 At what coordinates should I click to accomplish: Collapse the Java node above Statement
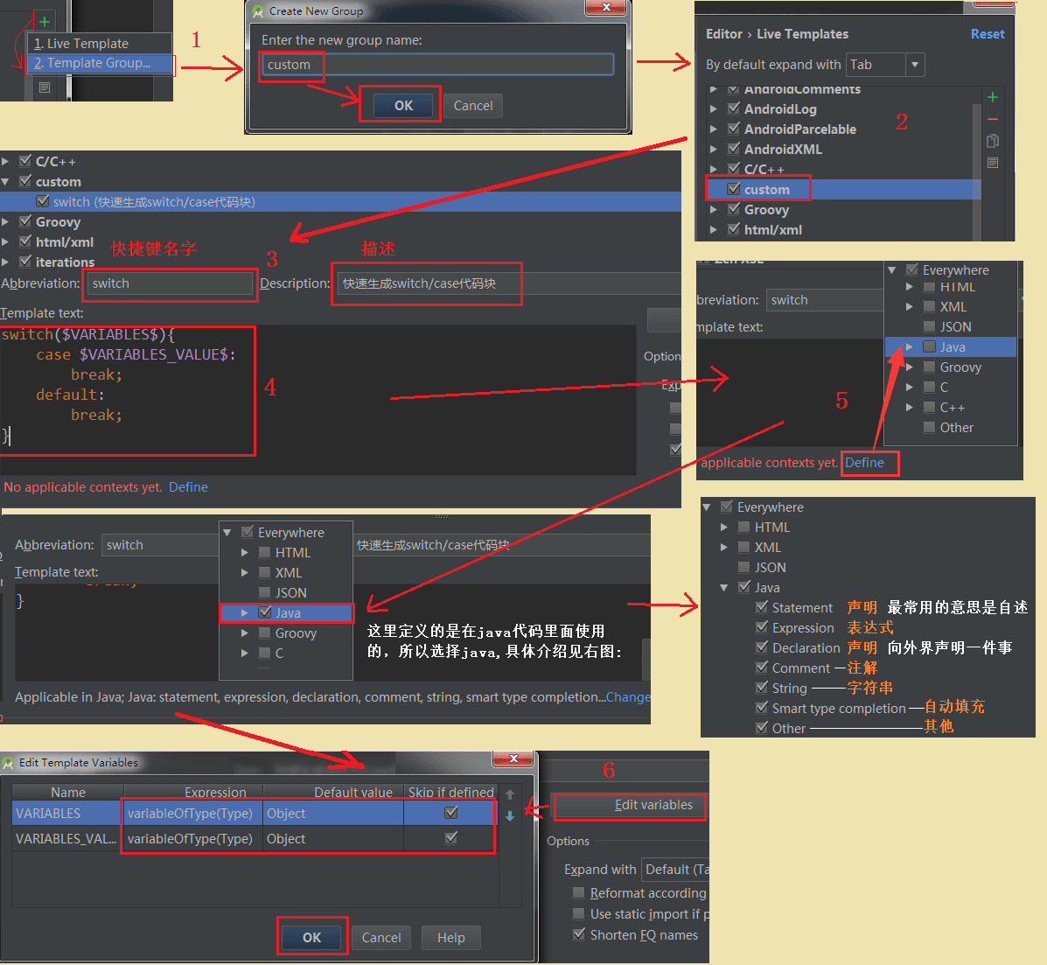coord(724,588)
